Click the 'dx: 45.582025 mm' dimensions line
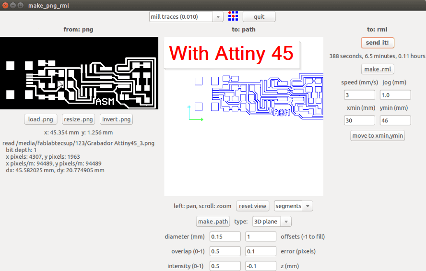The image size is (426, 271). tap(55, 170)
